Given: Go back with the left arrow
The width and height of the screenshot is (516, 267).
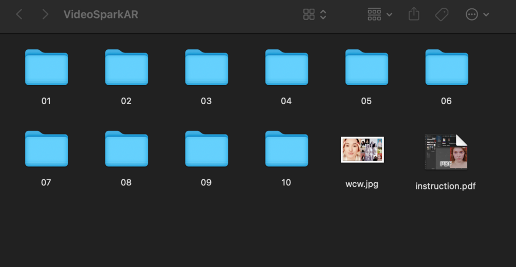Looking at the screenshot, I should click(19, 14).
